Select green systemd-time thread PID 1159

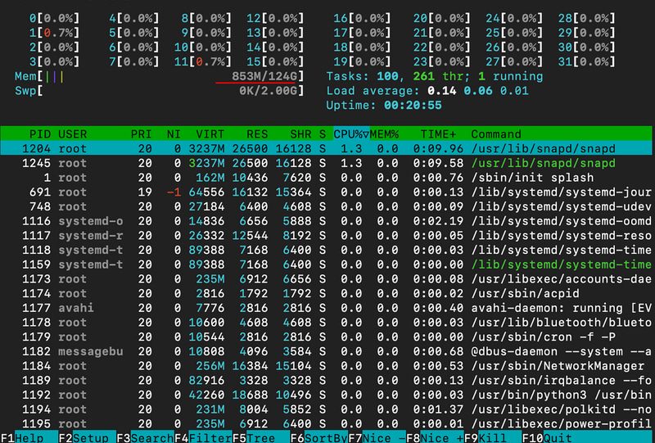tap(326, 264)
